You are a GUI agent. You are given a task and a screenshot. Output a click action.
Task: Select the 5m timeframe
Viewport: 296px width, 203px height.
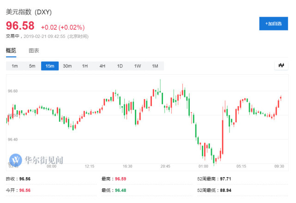pyautogui.click(x=32, y=66)
